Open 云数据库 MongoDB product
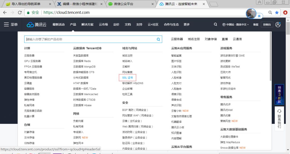Viewport: 290px width, 154px height. point(84,67)
